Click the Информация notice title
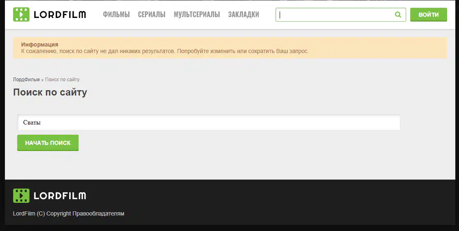 click(40, 44)
